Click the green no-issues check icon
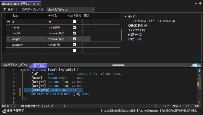The height and width of the screenshot is (115, 203). [x=23, y=106]
